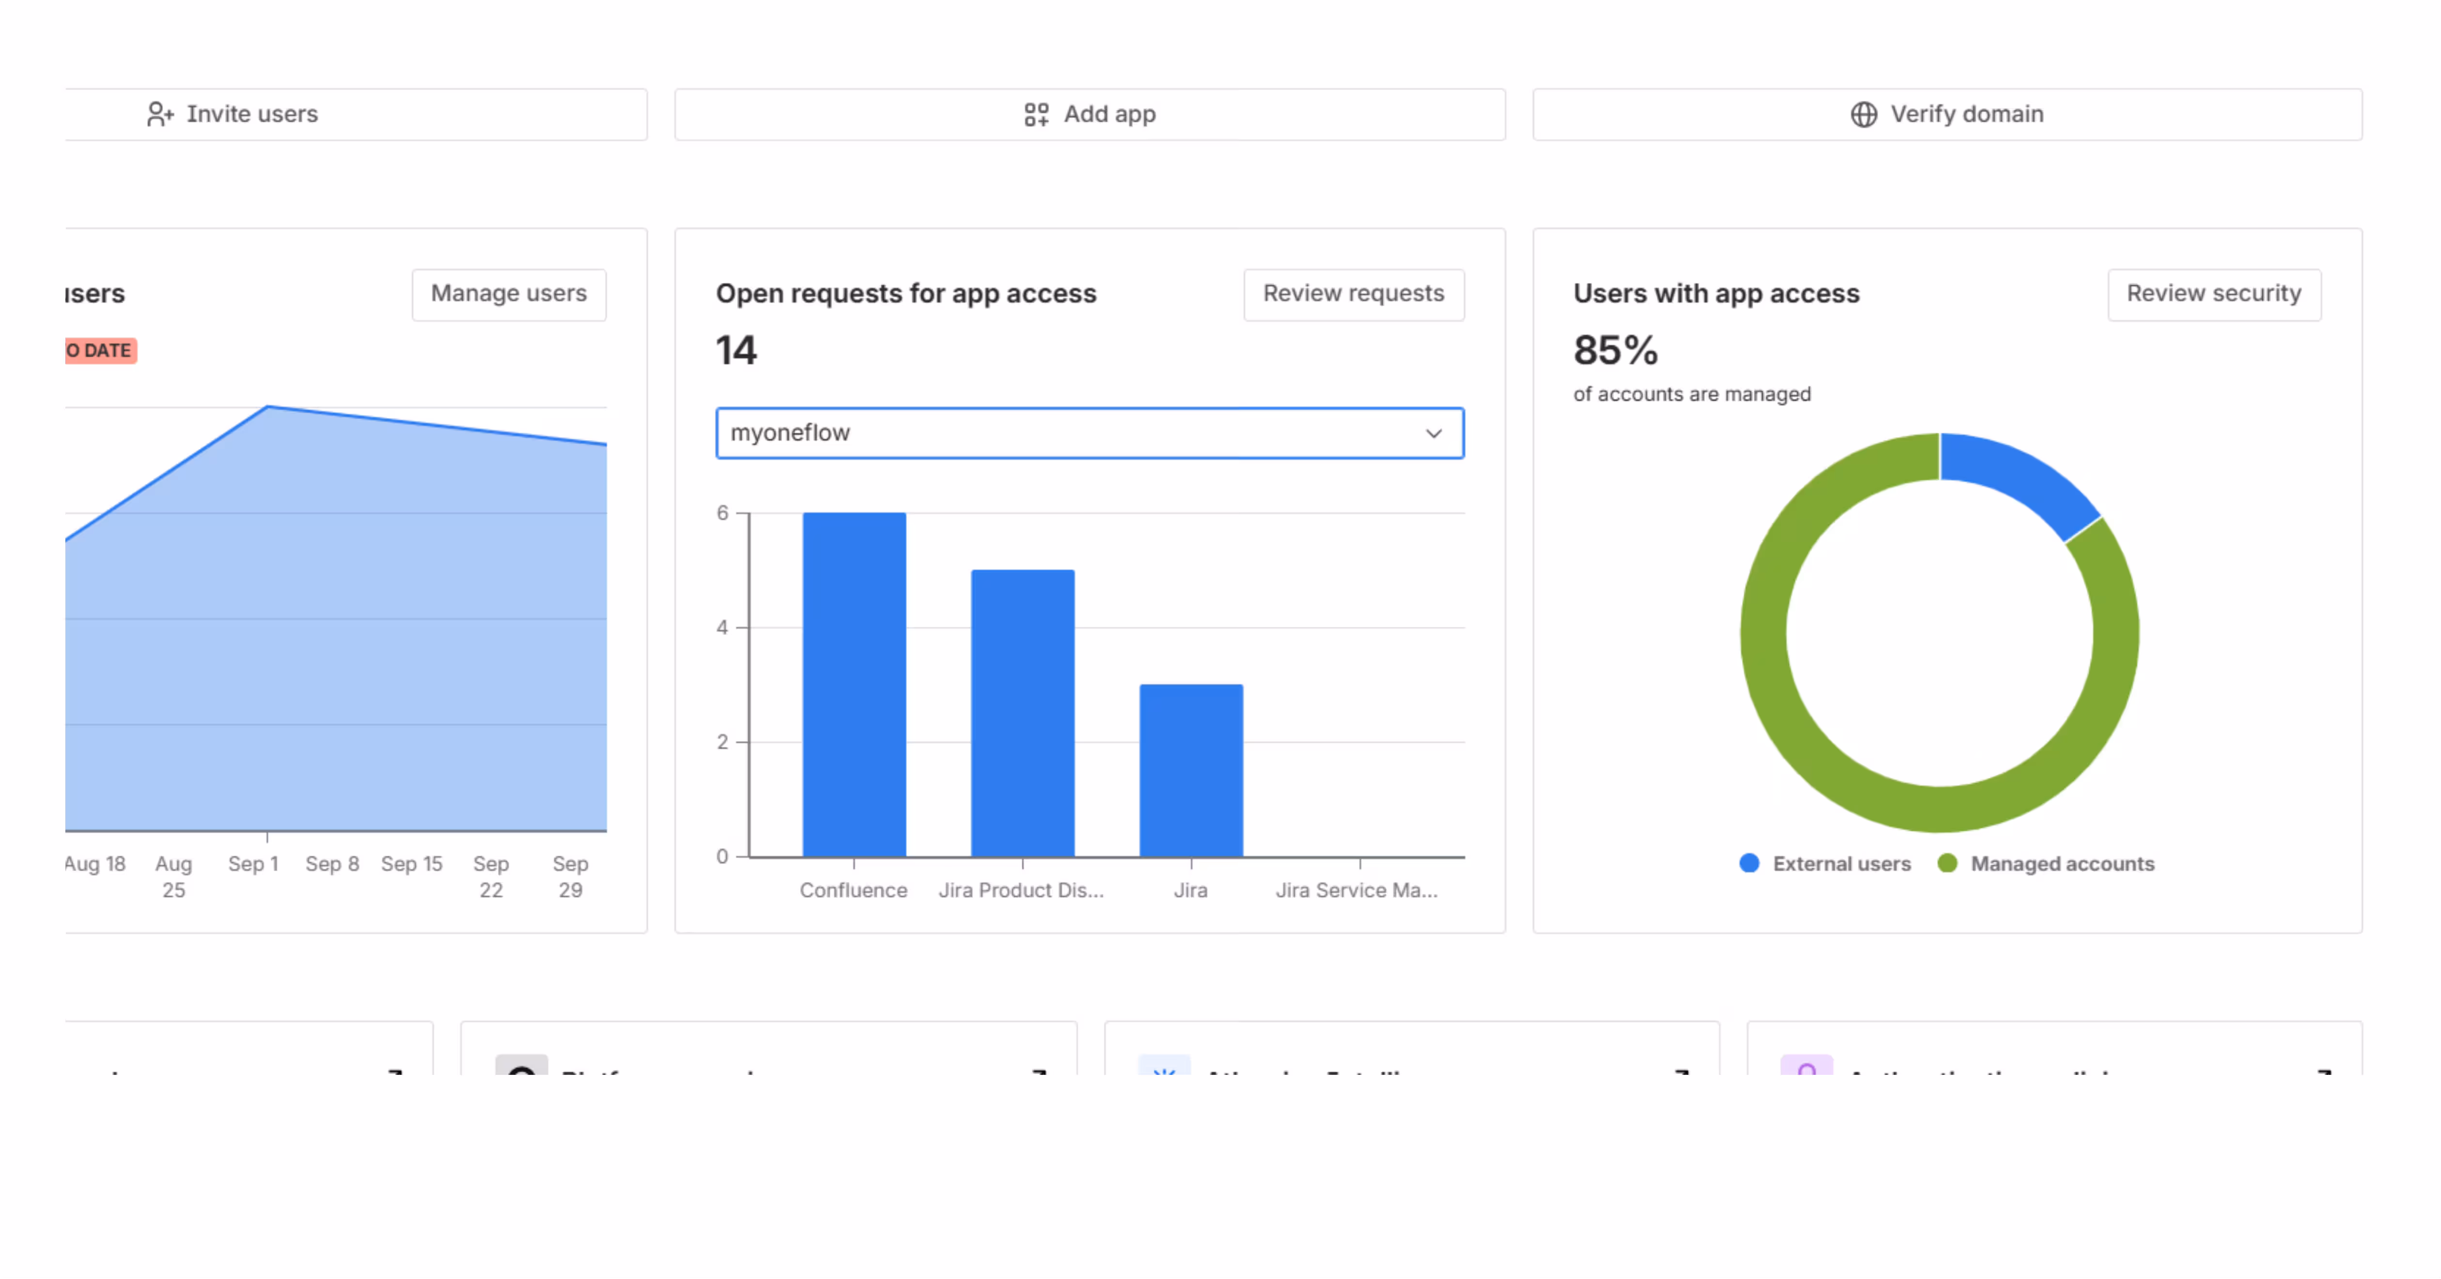Toggle Managed accounts legend dot

(x=1947, y=863)
